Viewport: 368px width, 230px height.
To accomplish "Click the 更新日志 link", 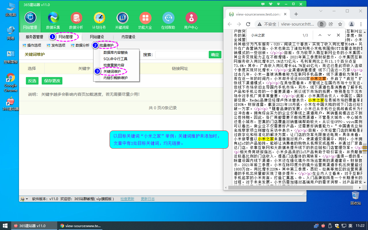I will pos(148,199).
